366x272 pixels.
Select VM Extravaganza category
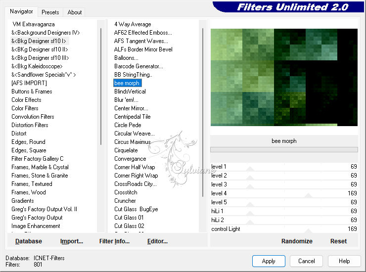click(33, 24)
